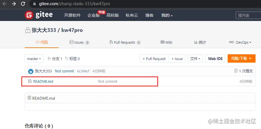The width and height of the screenshot is (261, 129).
Task: Click the Web IDE button
Action: 215,59
